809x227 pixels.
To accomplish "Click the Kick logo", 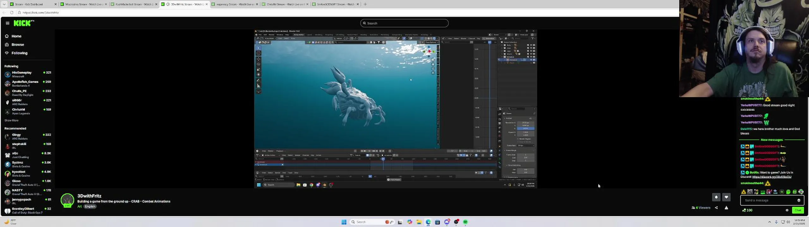I will (24, 23).
